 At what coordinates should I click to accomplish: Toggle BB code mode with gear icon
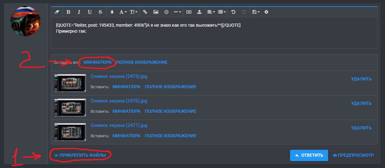point(266,12)
